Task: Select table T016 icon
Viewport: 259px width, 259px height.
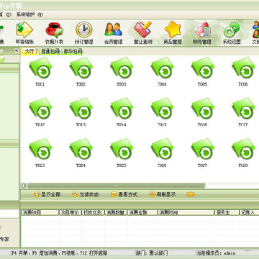Action: [203, 109]
